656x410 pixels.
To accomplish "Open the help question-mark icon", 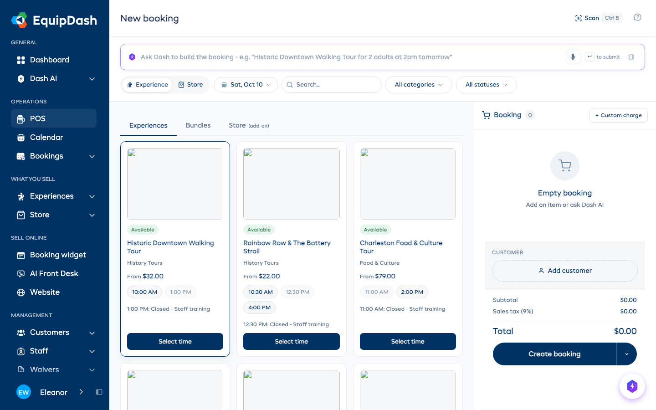I will [637, 17].
